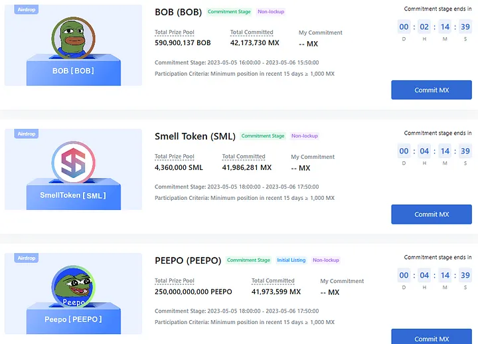Viewport: 478px width, 344px height.
Task: Open the BOB (BOB) project title
Action: 179,12
